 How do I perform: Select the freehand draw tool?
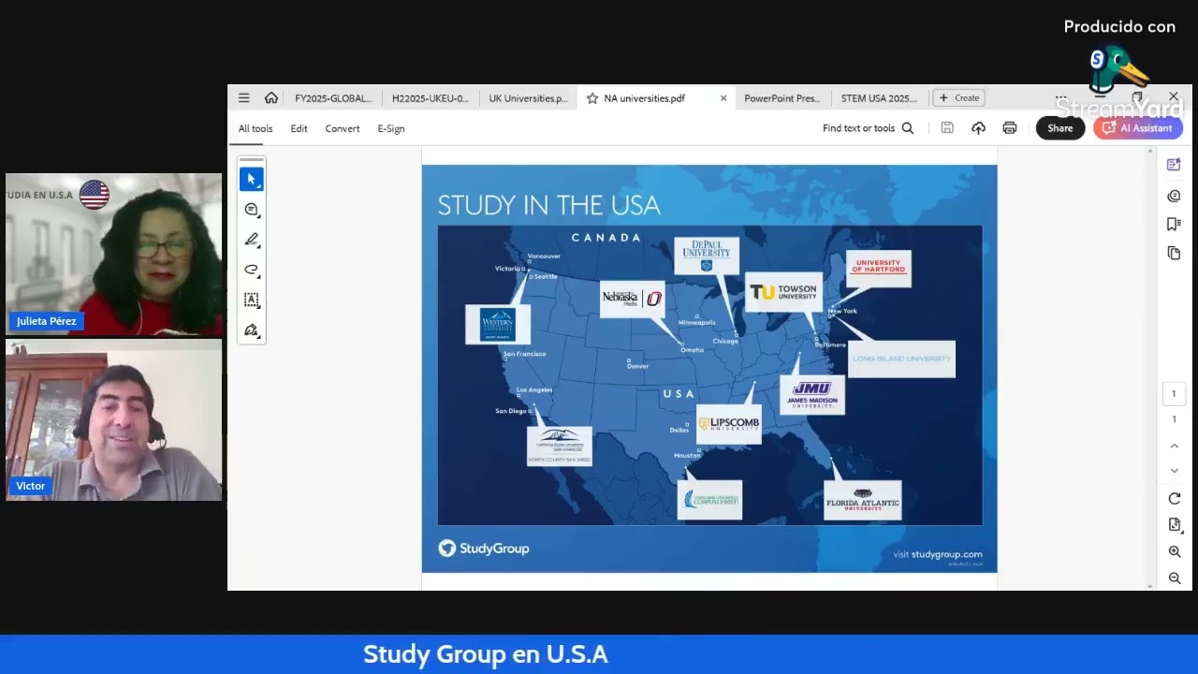tap(251, 270)
